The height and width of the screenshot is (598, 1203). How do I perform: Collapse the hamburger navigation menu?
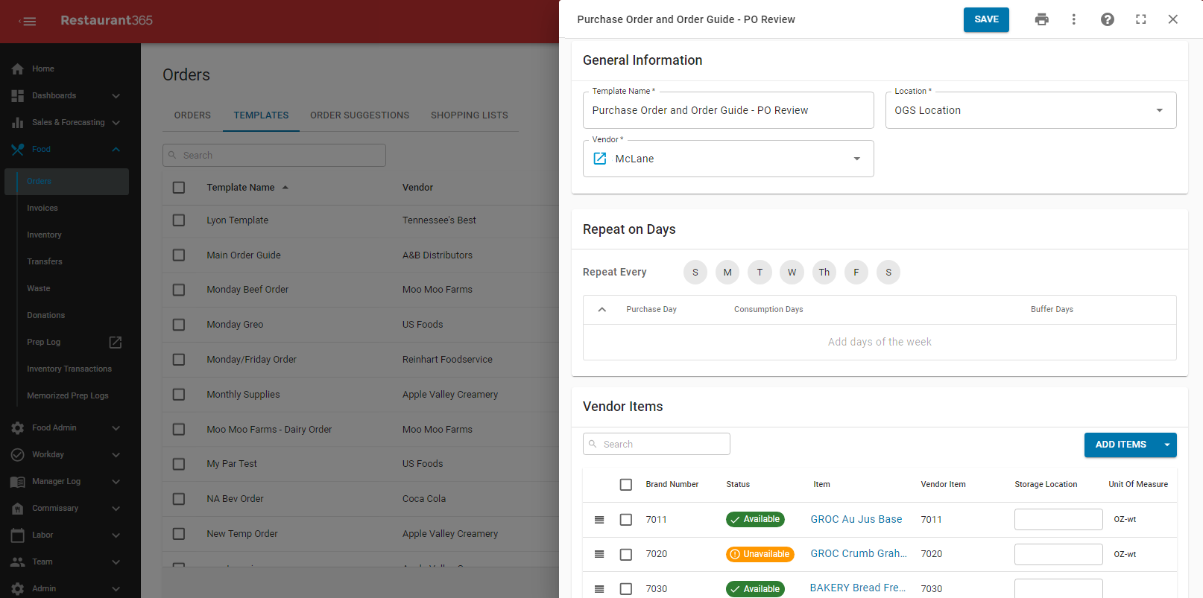tap(28, 21)
